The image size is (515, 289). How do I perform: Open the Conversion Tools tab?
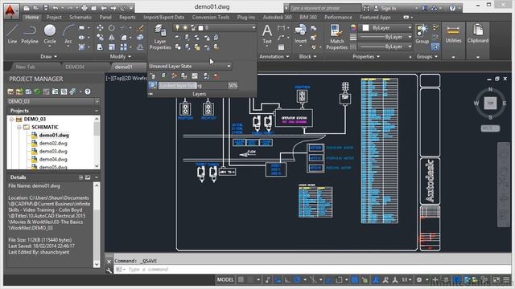click(x=211, y=18)
